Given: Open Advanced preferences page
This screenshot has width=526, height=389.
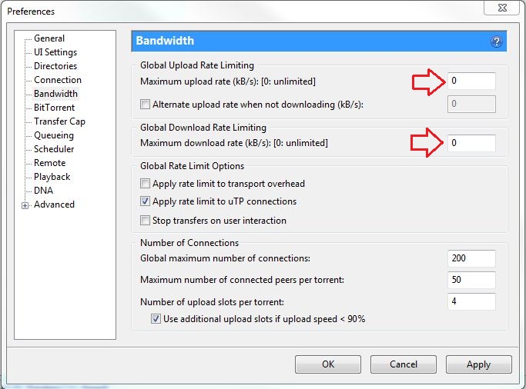Looking at the screenshot, I should pos(55,204).
